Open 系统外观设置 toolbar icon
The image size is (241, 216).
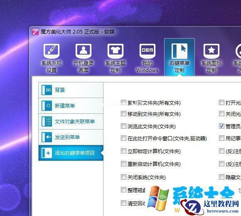point(52,51)
